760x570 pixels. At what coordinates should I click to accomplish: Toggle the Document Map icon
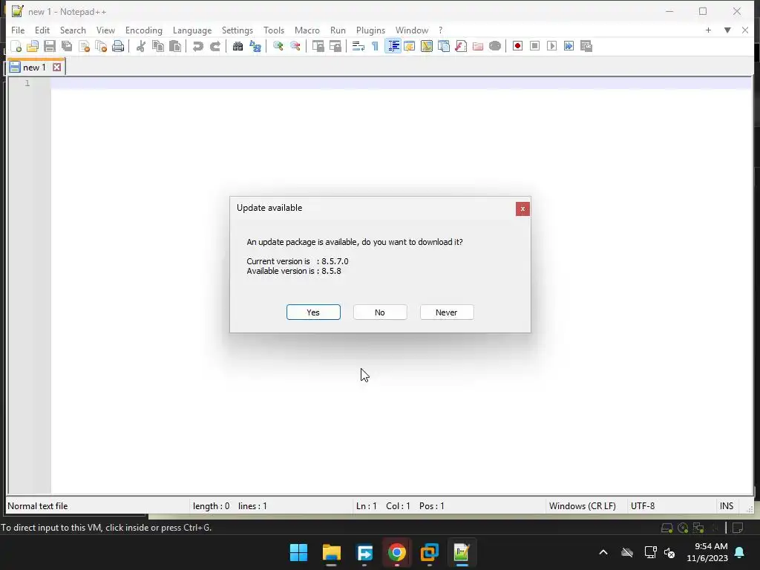pos(427,46)
